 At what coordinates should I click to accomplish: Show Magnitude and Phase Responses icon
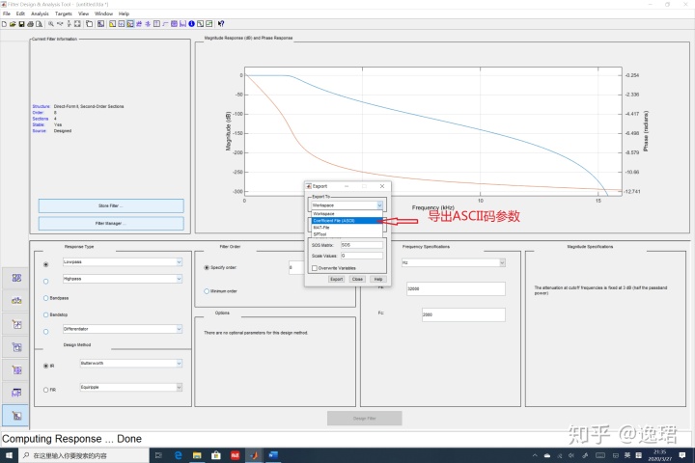(x=130, y=24)
